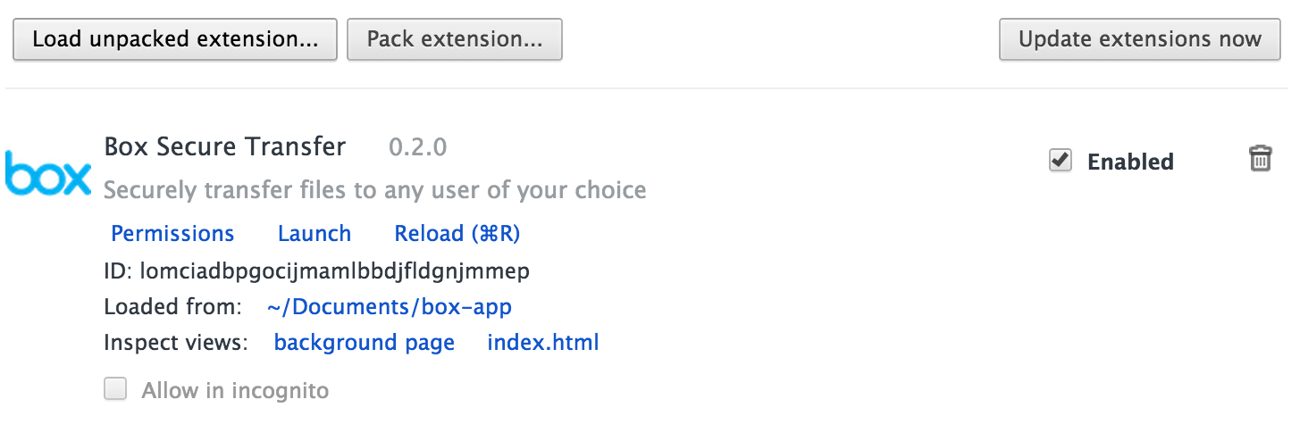The width and height of the screenshot is (1308, 441).
Task: Click the 0.2.0 version number
Action: coord(417,147)
